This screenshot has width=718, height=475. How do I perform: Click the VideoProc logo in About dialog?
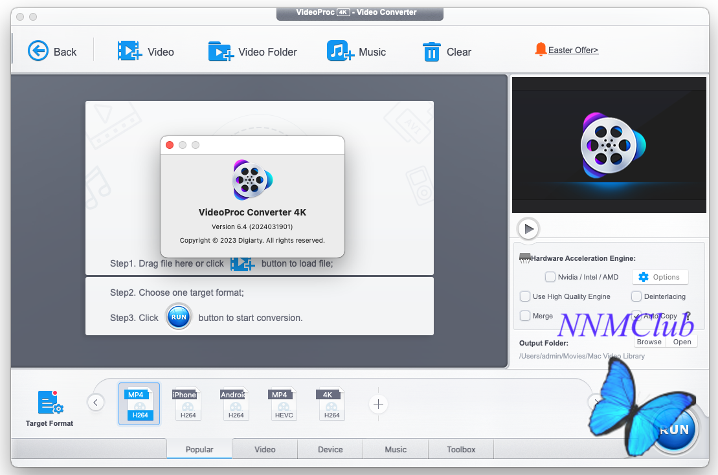pyautogui.click(x=252, y=180)
